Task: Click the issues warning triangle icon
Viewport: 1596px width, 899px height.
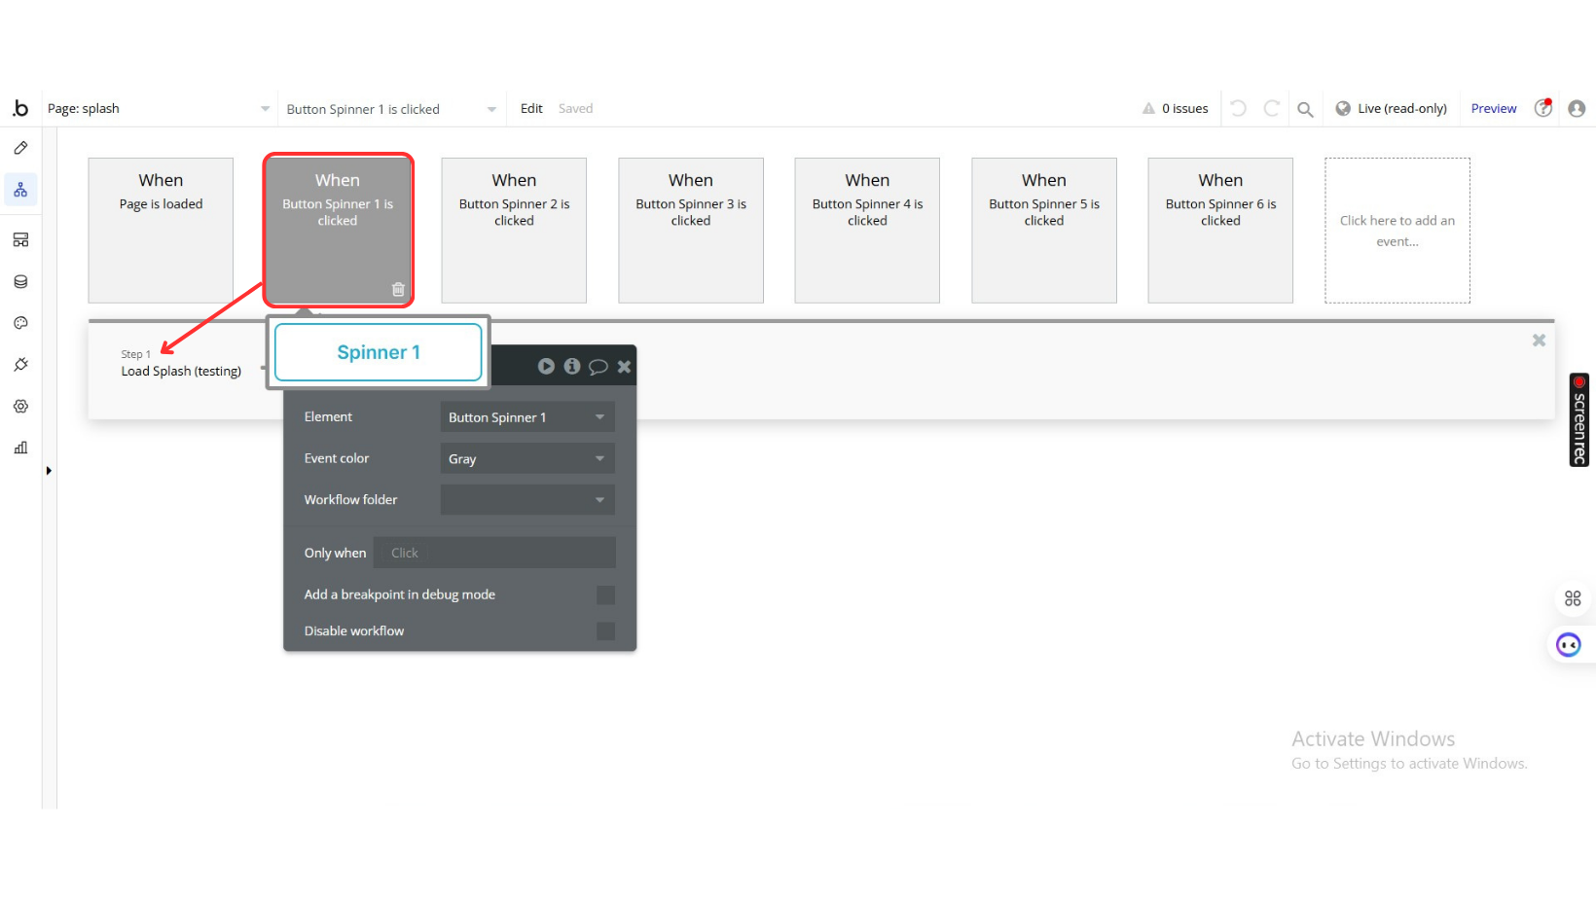Action: [1149, 109]
